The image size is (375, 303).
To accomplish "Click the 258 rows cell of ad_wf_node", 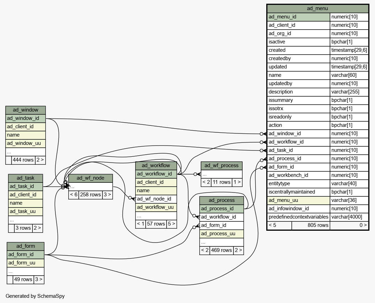I will [x=90, y=195].
